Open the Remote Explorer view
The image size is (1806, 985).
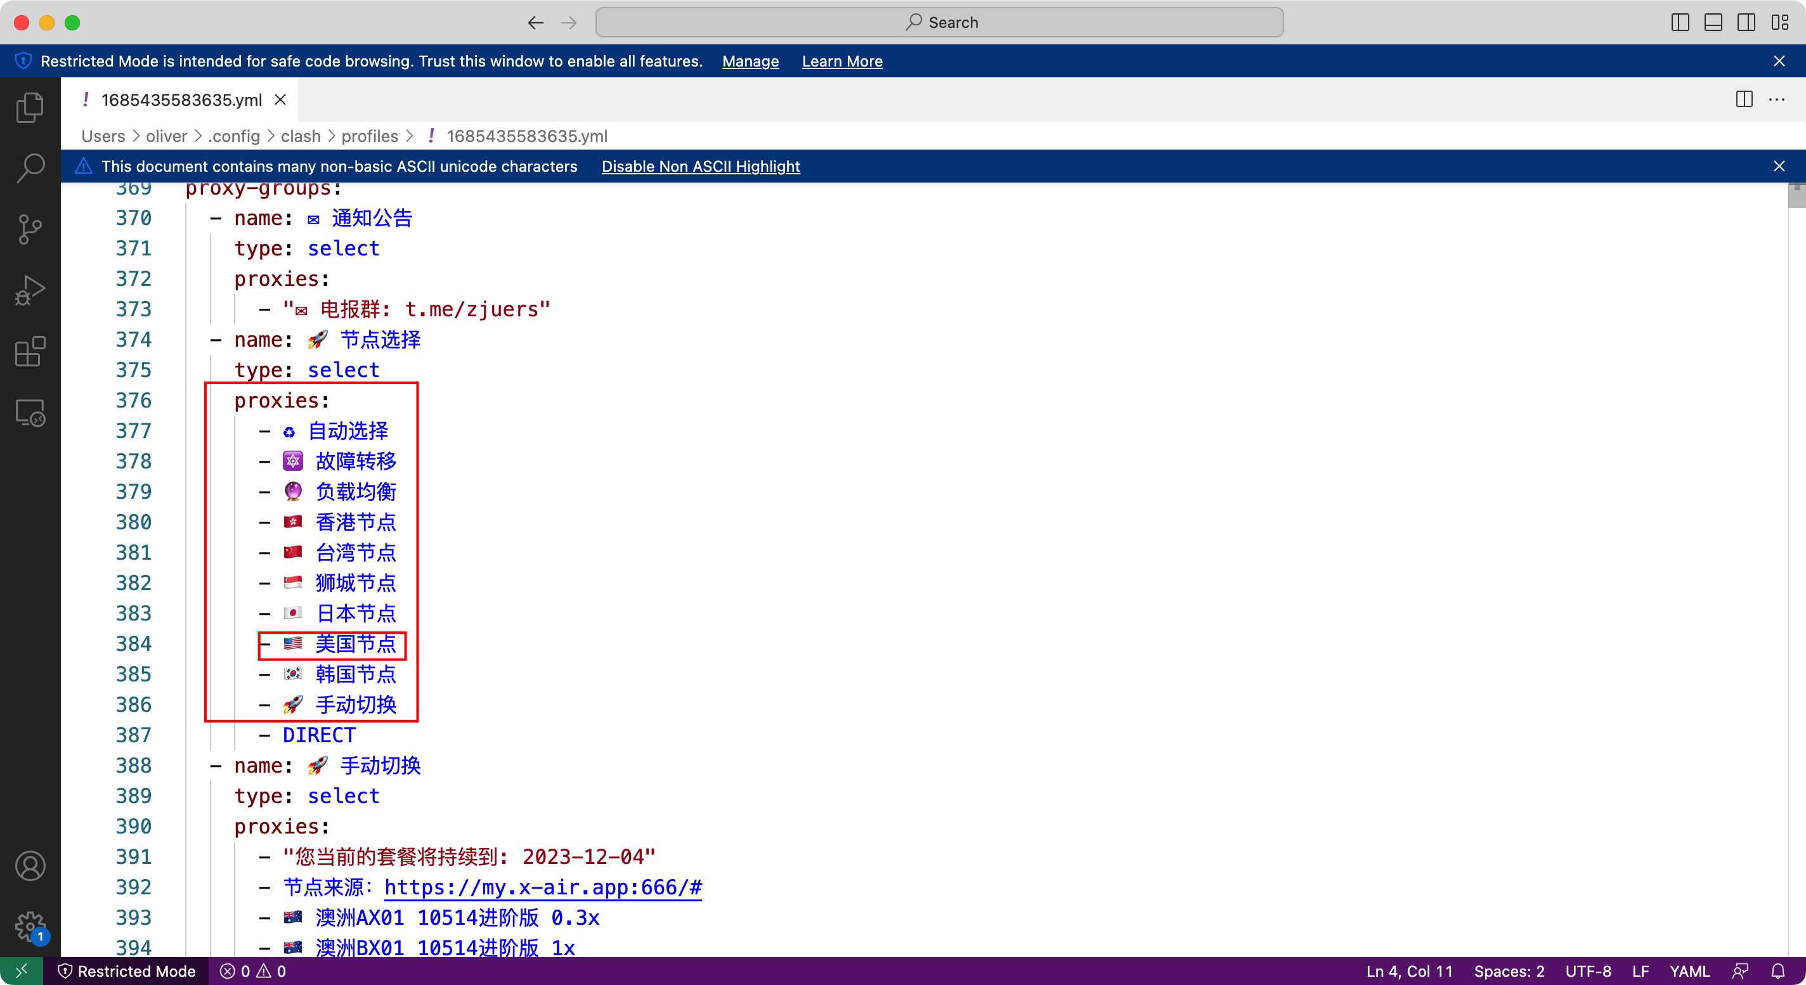click(x=29, y=413)
